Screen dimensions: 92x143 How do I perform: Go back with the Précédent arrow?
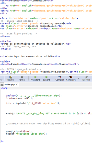point(35,78)
